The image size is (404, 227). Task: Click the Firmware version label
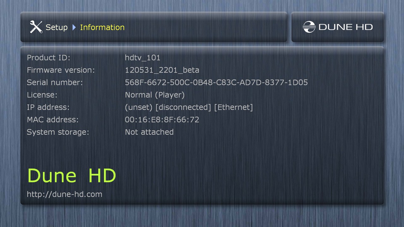click(x=61, y=70)
